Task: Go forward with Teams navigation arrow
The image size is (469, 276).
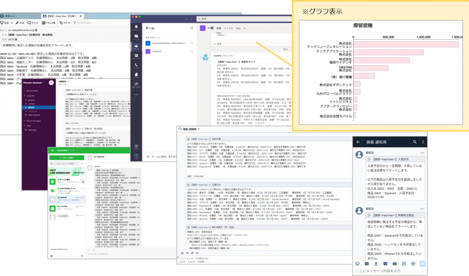Action: coord(191,19)
